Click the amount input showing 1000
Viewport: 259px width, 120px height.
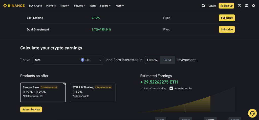(x=56, y=60)
